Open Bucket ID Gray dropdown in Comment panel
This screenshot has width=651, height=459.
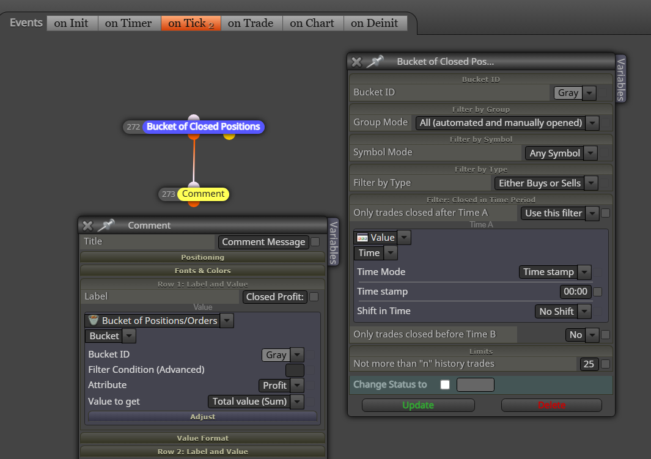tap(297, 355)
